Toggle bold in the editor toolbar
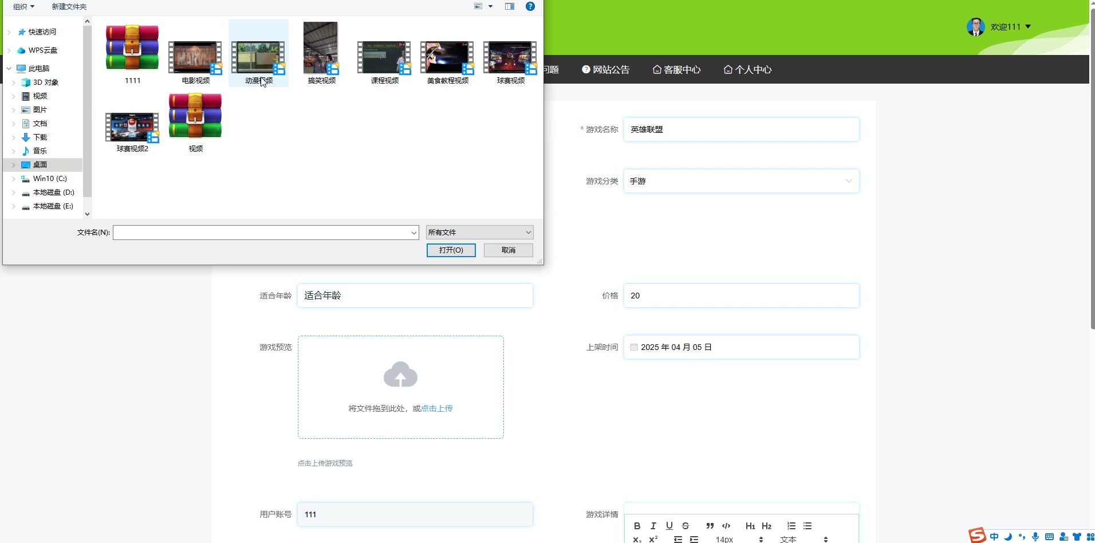 point(637,526)
